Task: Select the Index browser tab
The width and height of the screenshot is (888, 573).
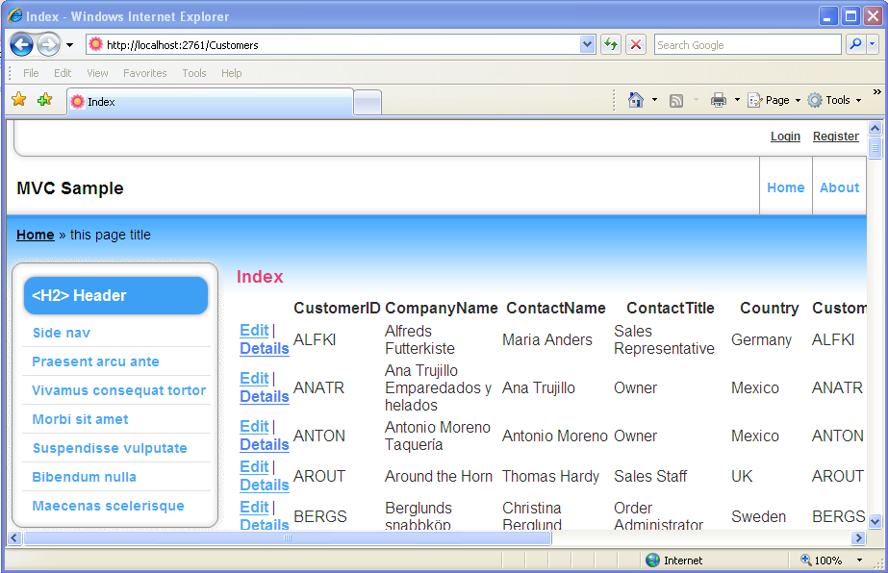Action: 210,102
